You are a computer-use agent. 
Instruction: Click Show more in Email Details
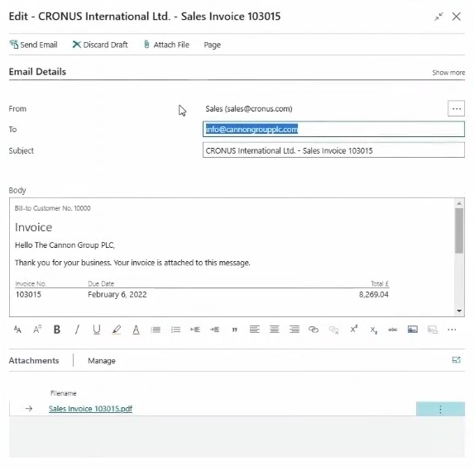(x=448, y=73)
